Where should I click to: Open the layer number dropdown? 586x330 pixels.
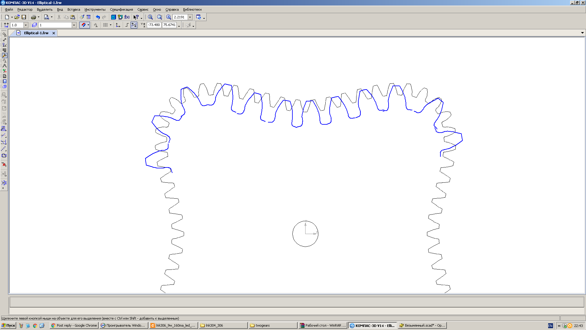coord(74,25)
